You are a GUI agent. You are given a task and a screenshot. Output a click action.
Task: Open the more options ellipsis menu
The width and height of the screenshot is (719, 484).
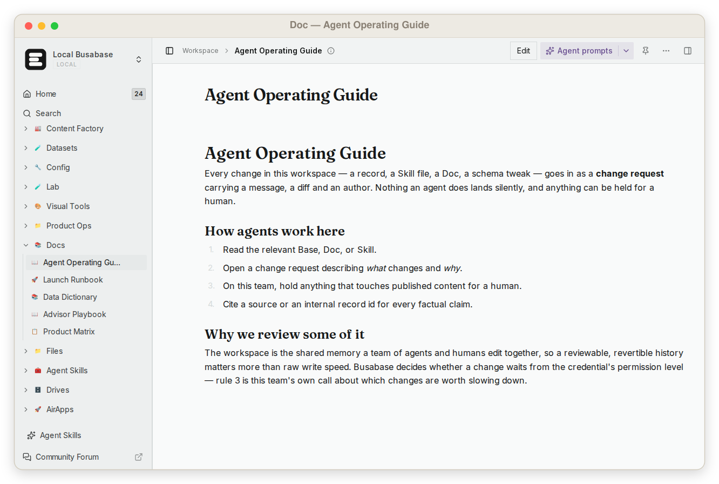666,51
